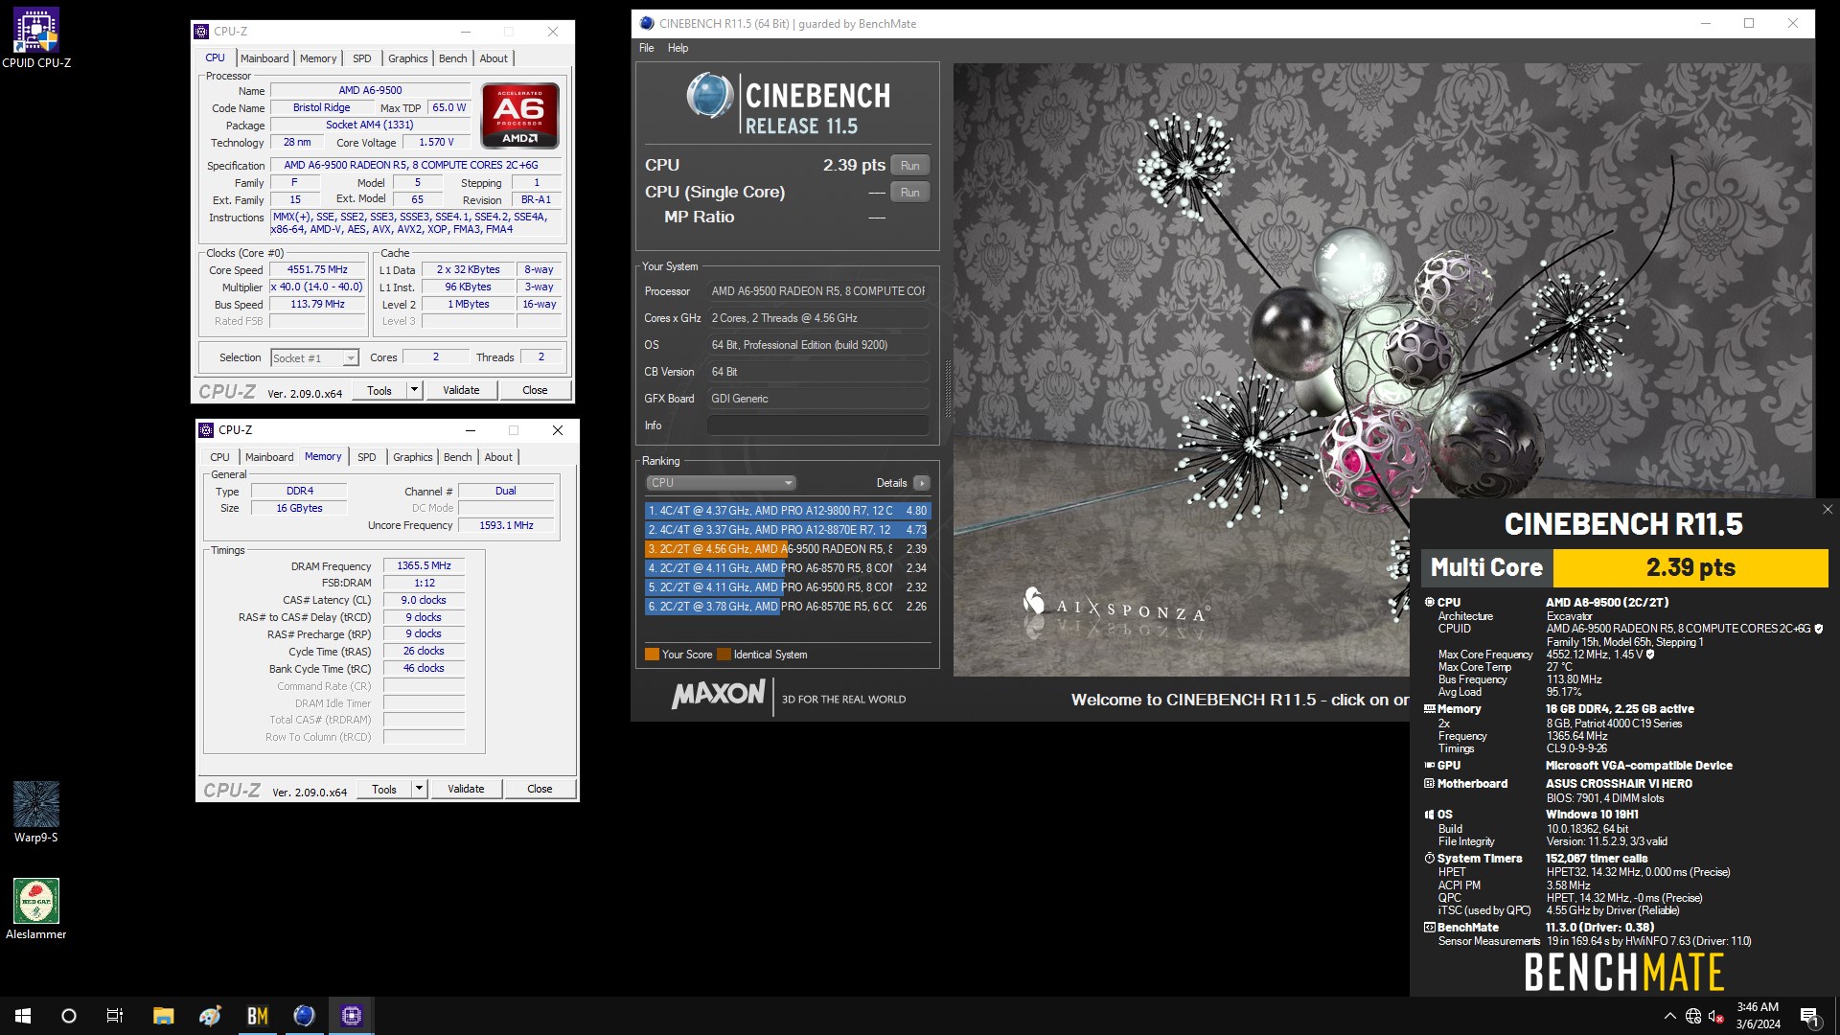
Task: Switch to Graphics tab in top CPU-Z
Action: (408, 58)
